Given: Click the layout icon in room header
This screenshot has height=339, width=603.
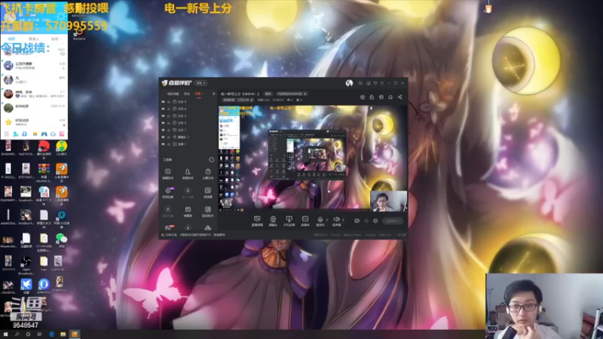Looking at the screenshot, I should (381, 97).
